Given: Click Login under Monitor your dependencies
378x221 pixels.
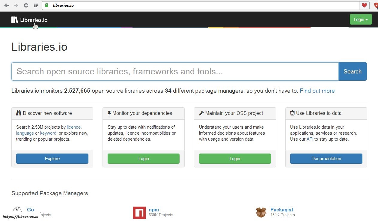Looking at the screenshot, I should pyautogui.click(x=144, y=159).
